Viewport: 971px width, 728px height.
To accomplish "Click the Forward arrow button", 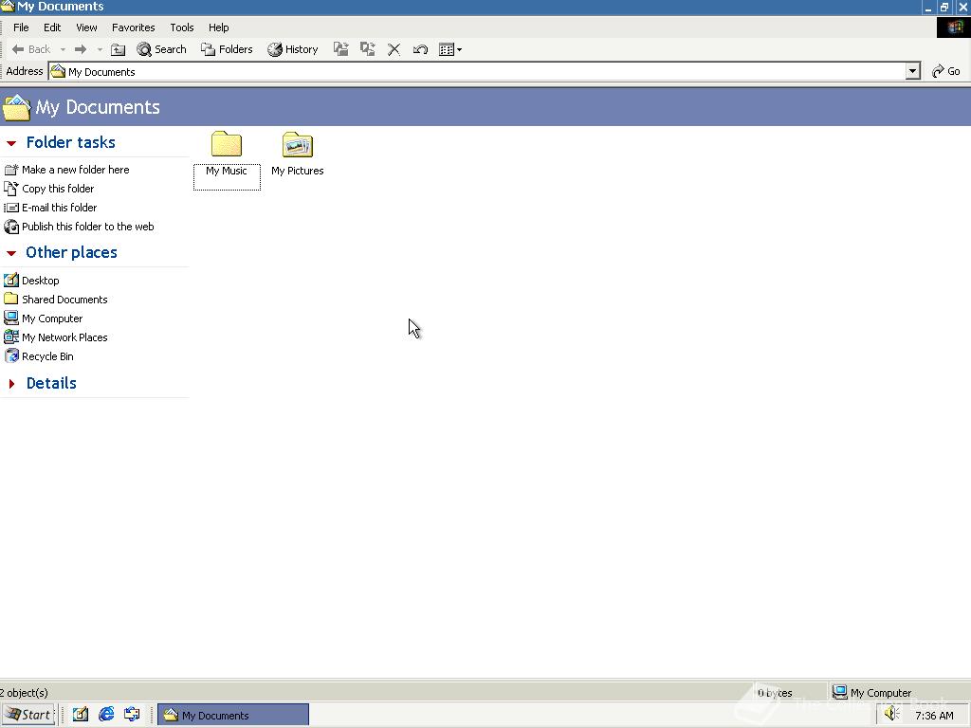I will (x=81, y=49).
